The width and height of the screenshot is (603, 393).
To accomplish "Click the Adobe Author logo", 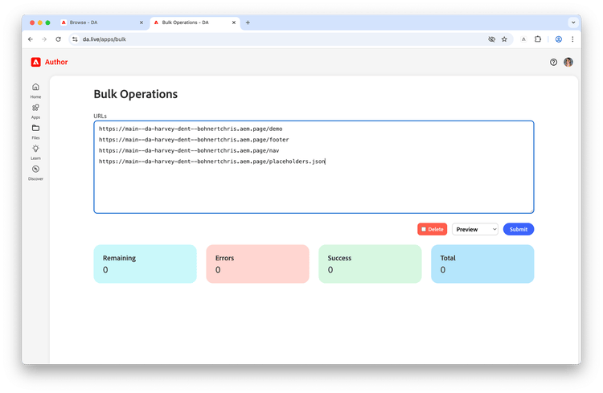I will pos(49,62).
